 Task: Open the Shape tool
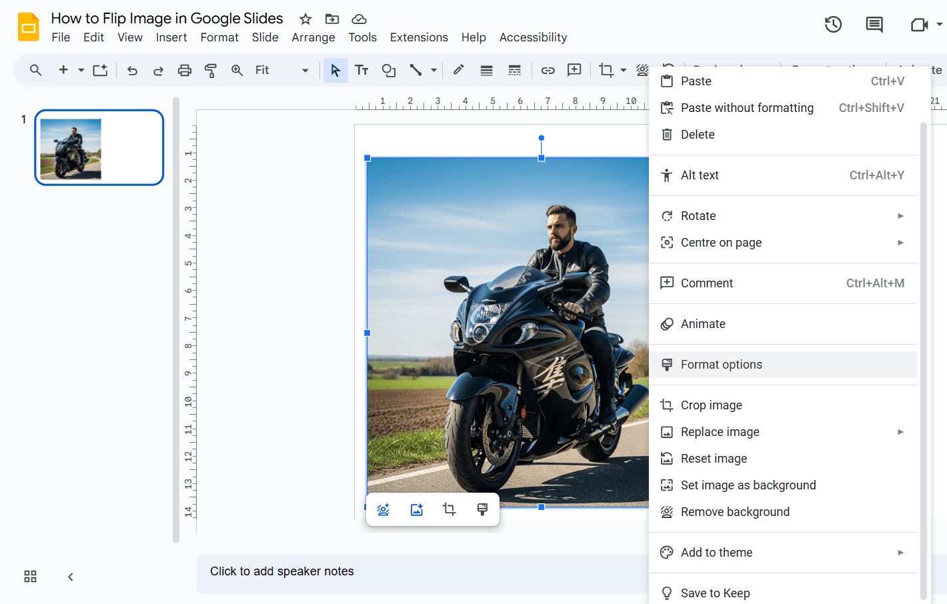[x=389, y=70]
